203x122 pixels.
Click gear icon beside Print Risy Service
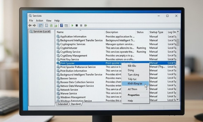58,59
